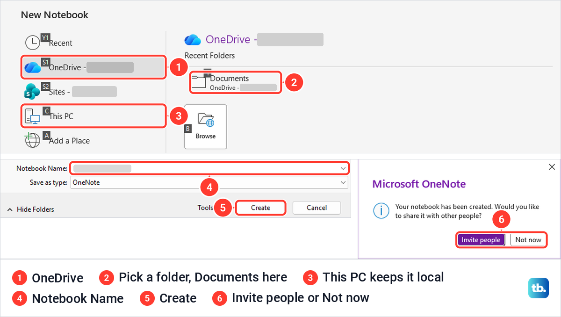Cancel the save dialog

pos(316,208)
